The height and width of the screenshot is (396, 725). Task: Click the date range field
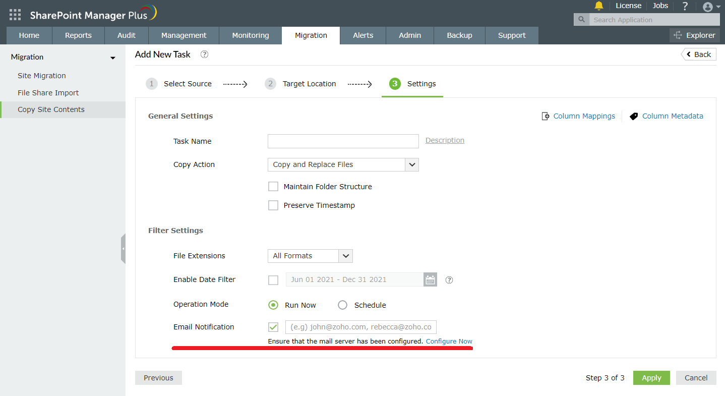pyautogui.click(x=354, y=279)
